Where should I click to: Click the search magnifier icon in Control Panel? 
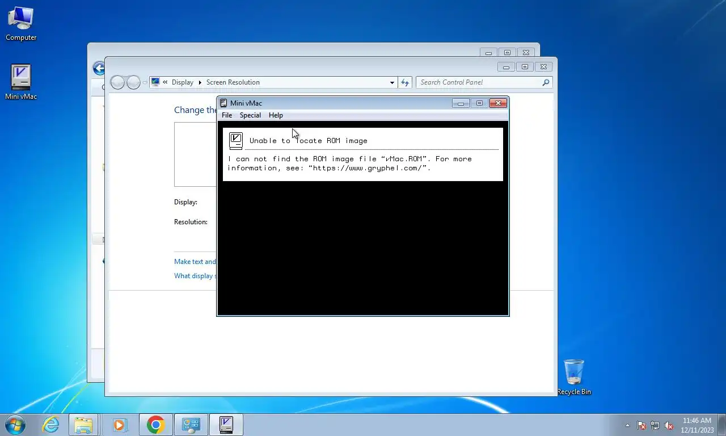pos(546,82)
